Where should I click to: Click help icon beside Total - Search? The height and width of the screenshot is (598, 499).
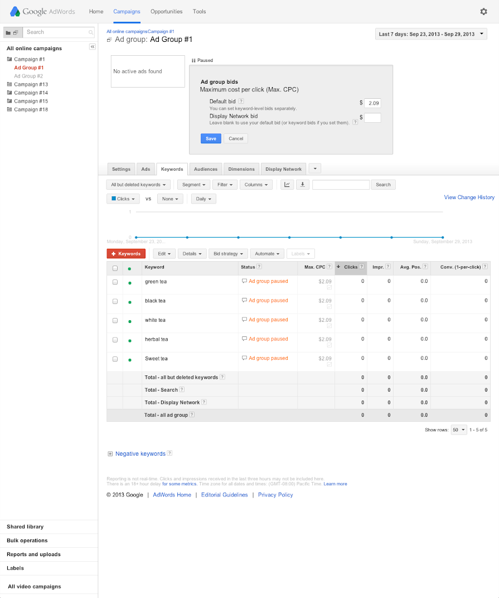(182, 389)
